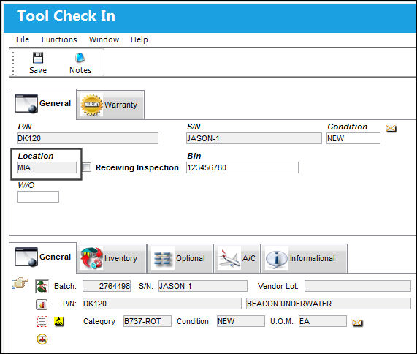Click the Save floppy disk icon
Screen dimensions: 417x354
[38, 58]
